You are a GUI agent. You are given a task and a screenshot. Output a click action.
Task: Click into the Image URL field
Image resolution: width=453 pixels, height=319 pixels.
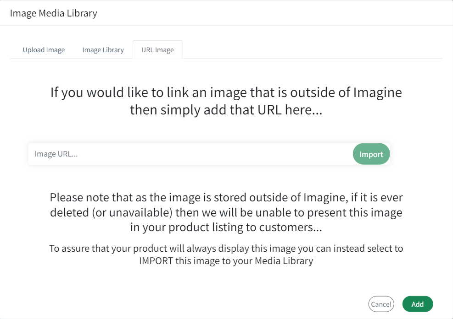click(x=190, y=154)
